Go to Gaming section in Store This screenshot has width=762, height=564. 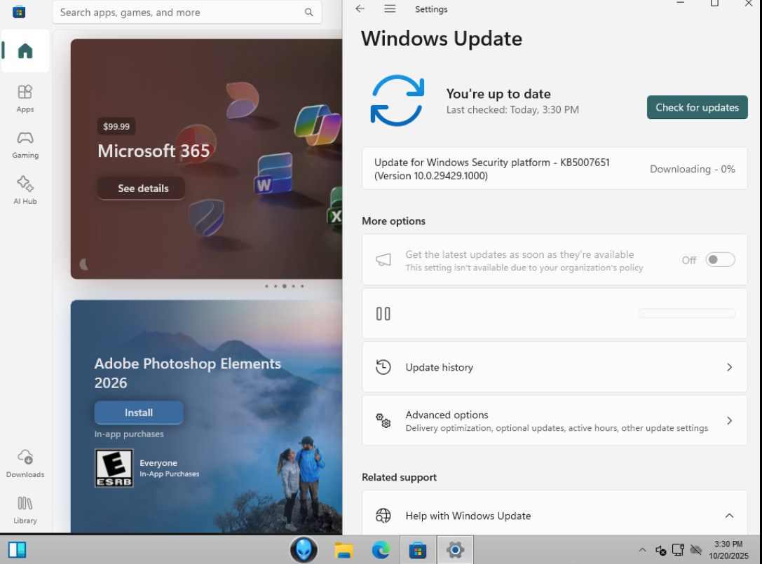click(25, 145)
